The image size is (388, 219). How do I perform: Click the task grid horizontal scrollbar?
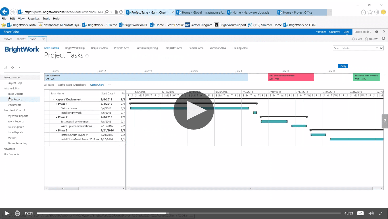pyautogui.click(x=63, y=188)
